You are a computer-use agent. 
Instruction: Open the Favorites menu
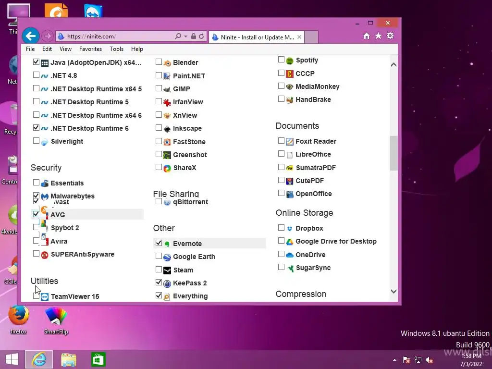pos(90,49)
